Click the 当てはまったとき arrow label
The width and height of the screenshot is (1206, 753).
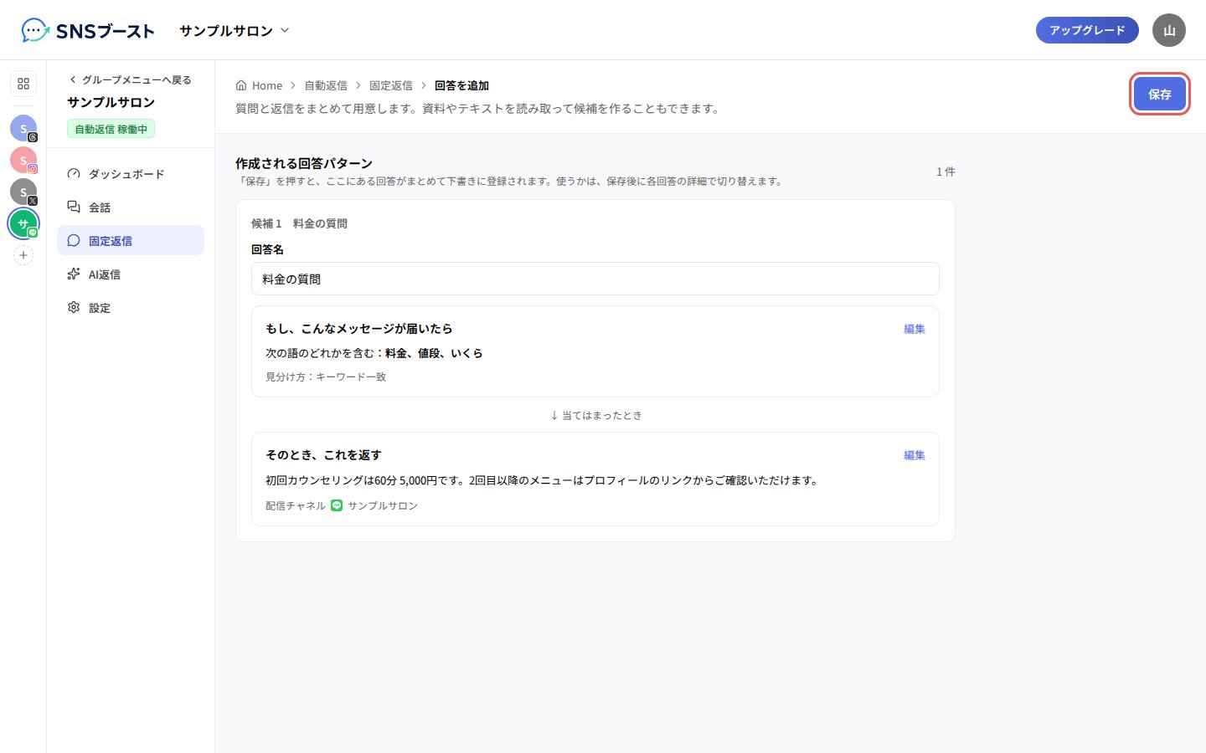tap(595, 415)
